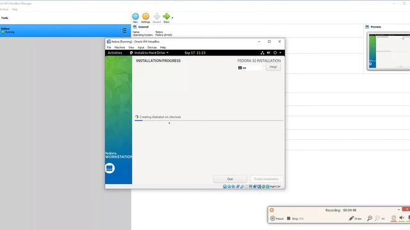Open Machine menu in Fedora VM window
Viewport: 410px width, 230px height.
point(120,47)
